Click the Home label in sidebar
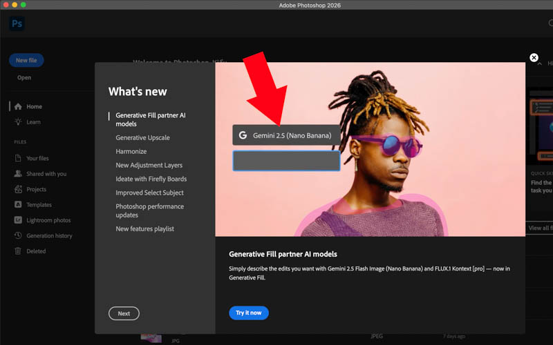Screen dimensions: 553x345 pos(34,106)
